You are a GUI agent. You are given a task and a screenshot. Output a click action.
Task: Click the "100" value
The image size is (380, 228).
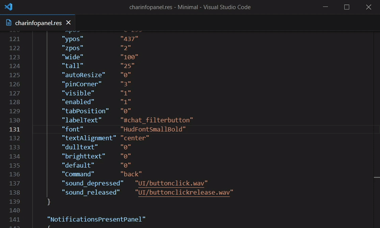point(129,57)
